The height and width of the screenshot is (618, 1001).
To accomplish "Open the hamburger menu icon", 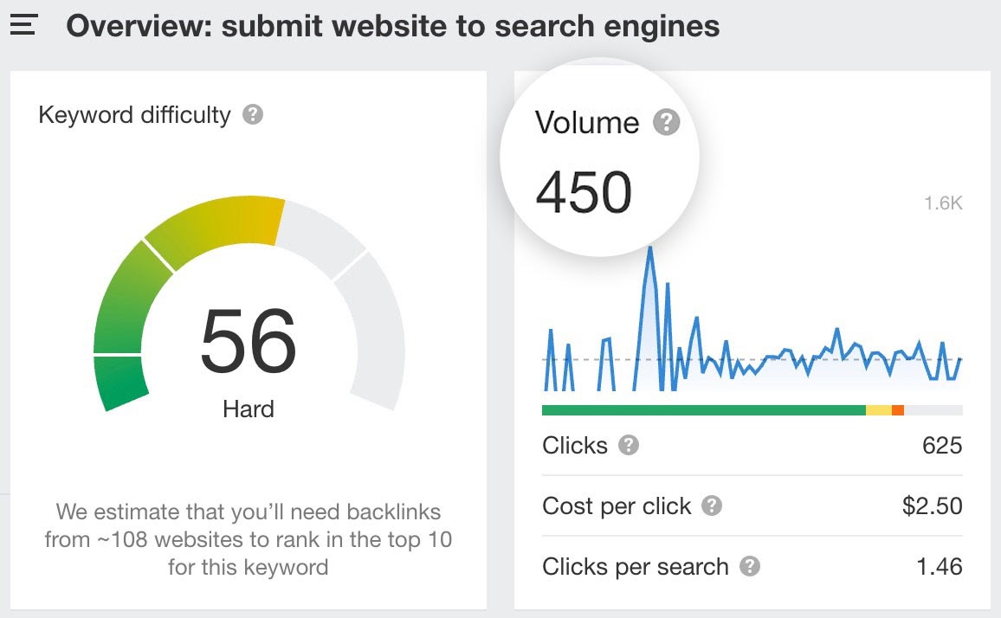I will coord(23,24).
